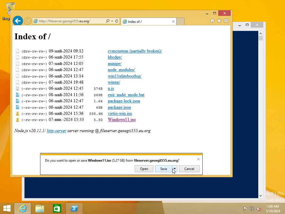This screenshot has height=214, width=285.
Task: Click the icon beside exit_audit_mode.bat
Action: [x=18, y=95]
